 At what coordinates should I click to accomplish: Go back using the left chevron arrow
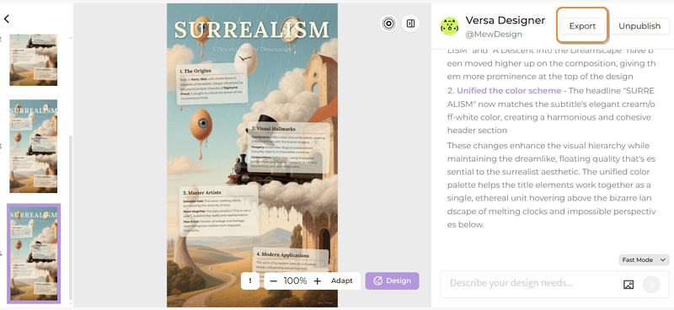7,19
